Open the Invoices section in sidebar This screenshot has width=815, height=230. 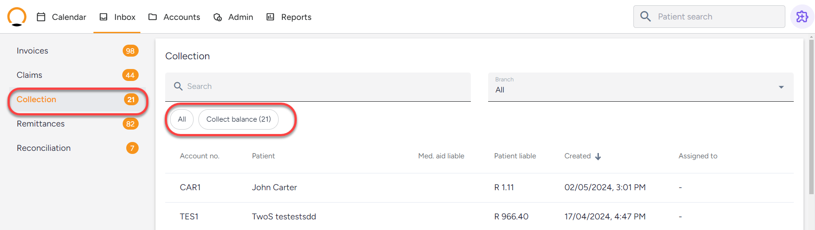pos(77,51)
